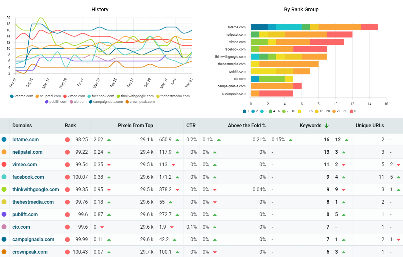403x257 pixels.
Task: Sort the table by the Rank column header
Action: point(70,125)
